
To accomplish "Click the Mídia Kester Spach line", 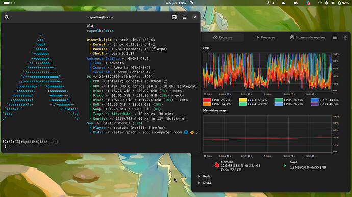I will [145, 132].
